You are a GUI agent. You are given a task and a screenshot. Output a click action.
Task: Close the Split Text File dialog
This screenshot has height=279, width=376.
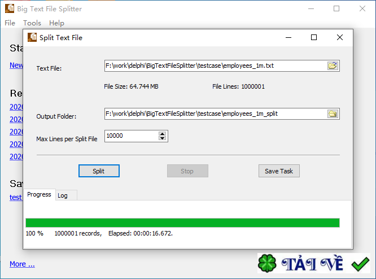click(339, 37)
